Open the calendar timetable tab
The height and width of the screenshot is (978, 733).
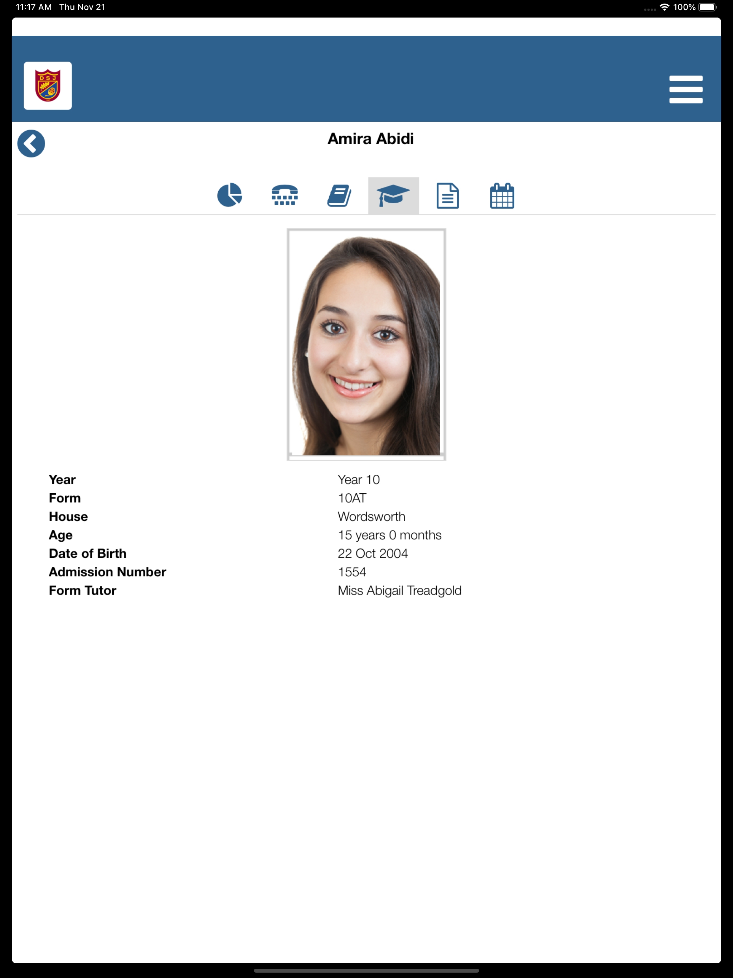(x=502, y=195)
